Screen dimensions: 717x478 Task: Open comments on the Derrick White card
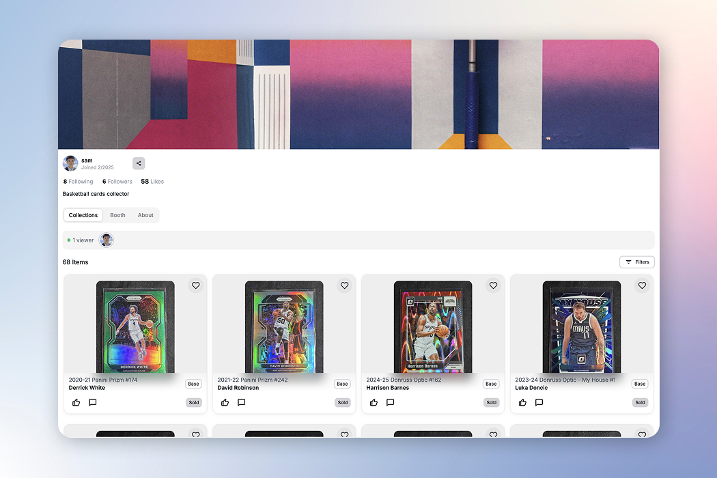(x=93, y=402)
